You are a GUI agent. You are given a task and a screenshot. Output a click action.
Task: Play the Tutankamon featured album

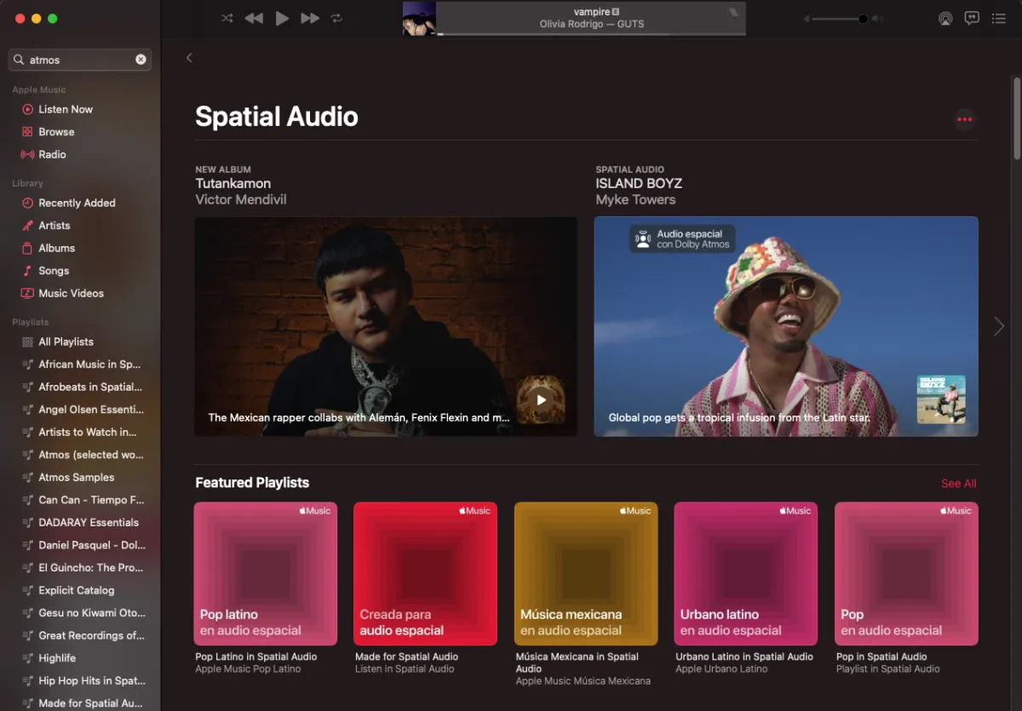[x=541, y=399]
